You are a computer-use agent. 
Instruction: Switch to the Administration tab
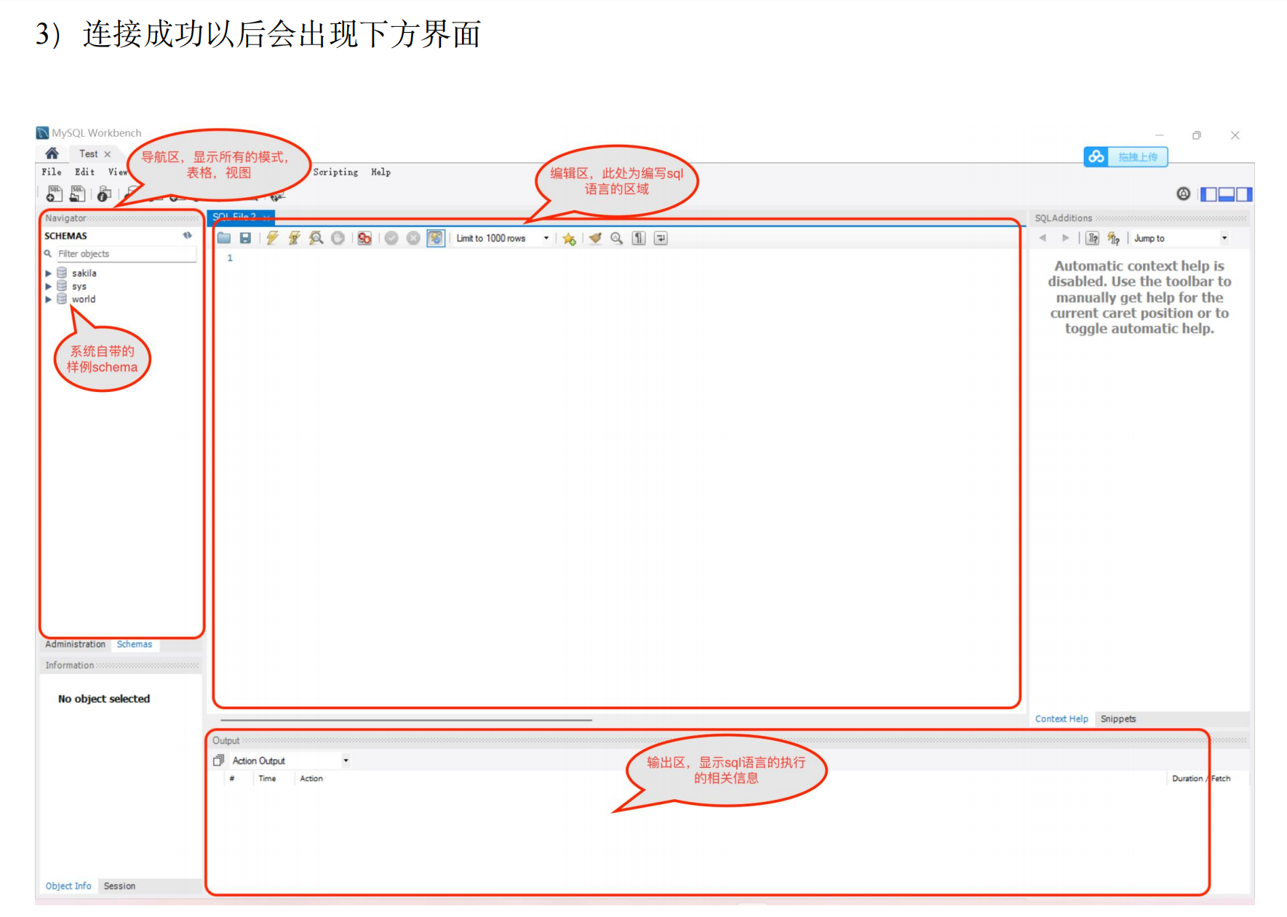tap(75, 644)
